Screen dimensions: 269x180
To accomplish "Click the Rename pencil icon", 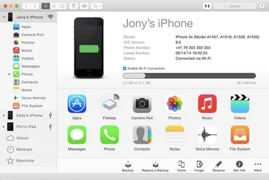I will 219,164.
